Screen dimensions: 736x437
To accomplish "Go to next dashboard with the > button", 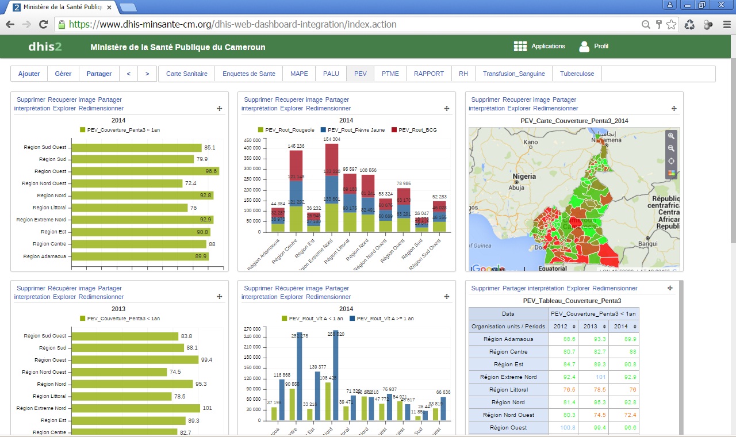I will (147, 74).
